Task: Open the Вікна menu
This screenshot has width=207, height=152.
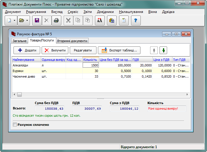Action: tap(152, 12)
